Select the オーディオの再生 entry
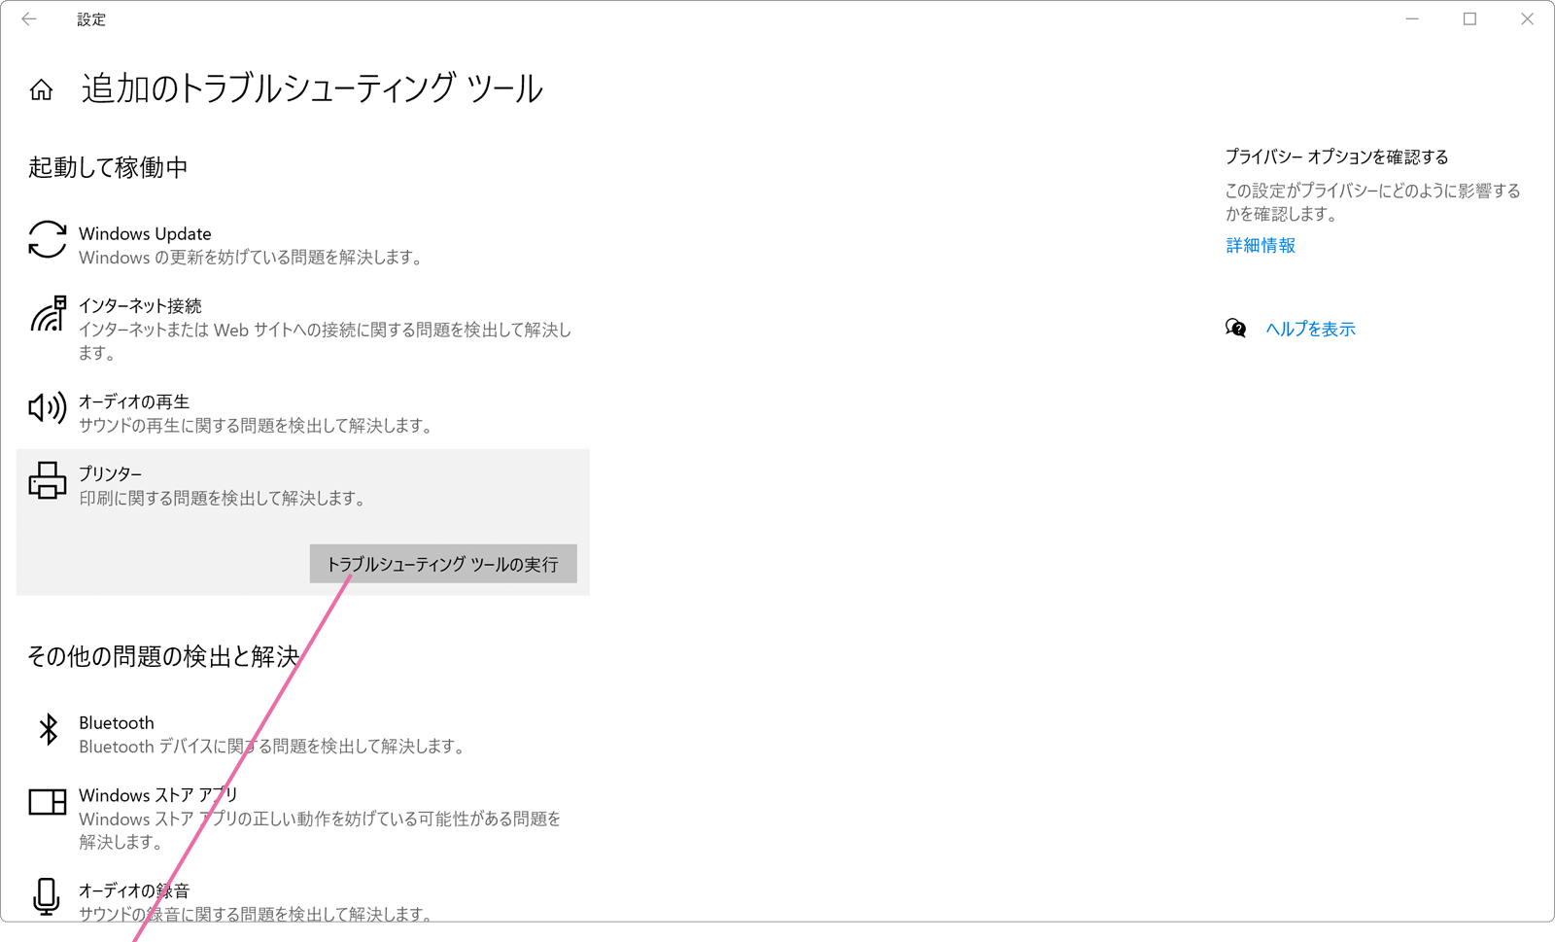Screen dimensions: 1555x942 (303, 413)
